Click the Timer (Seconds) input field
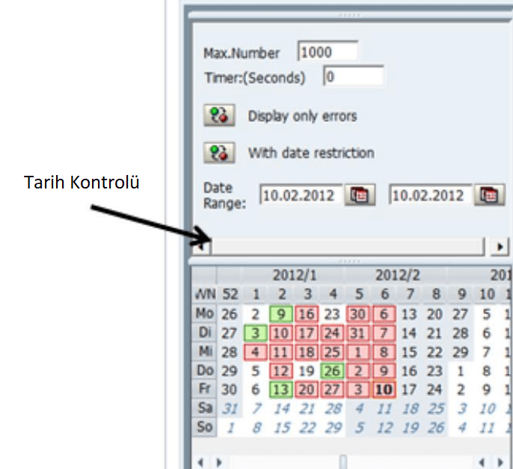Image resolution: width=513 pixels, height=469 pixels. point(353,76)
